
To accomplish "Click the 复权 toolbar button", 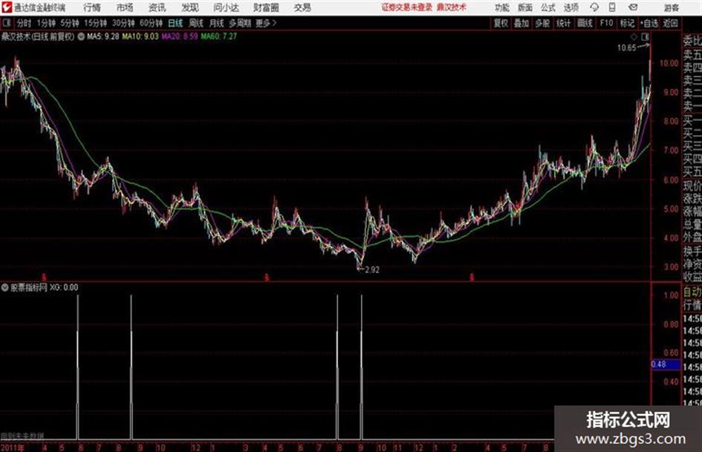I will 501,23.
